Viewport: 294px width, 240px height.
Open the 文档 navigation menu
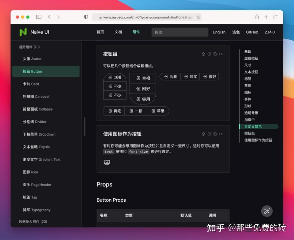118,32
